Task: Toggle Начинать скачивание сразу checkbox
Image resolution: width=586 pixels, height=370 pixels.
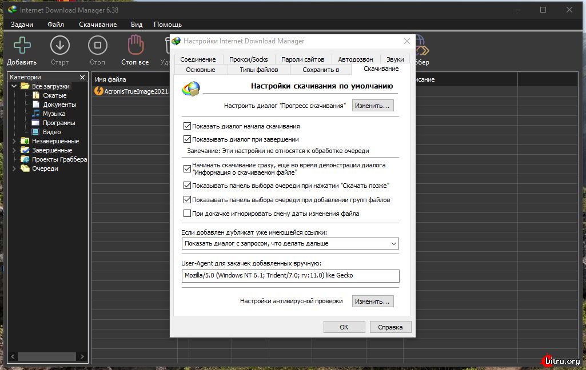Action: tap(188, 169)
